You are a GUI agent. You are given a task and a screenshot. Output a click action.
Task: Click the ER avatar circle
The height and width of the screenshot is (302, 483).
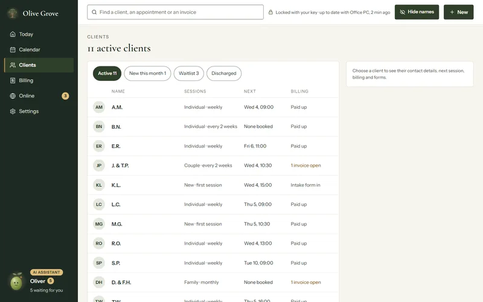click(99, 146)
